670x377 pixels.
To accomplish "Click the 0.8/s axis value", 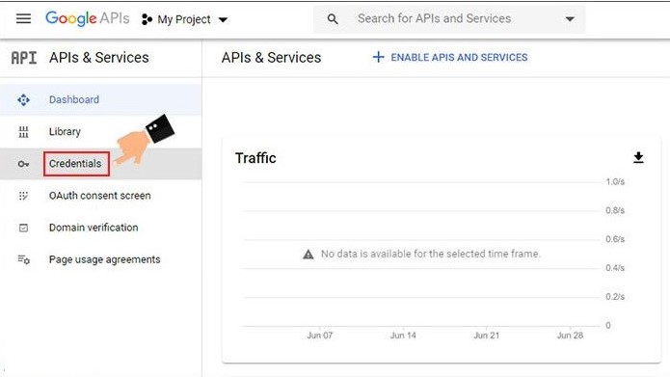I will click(x=615, y=210).
